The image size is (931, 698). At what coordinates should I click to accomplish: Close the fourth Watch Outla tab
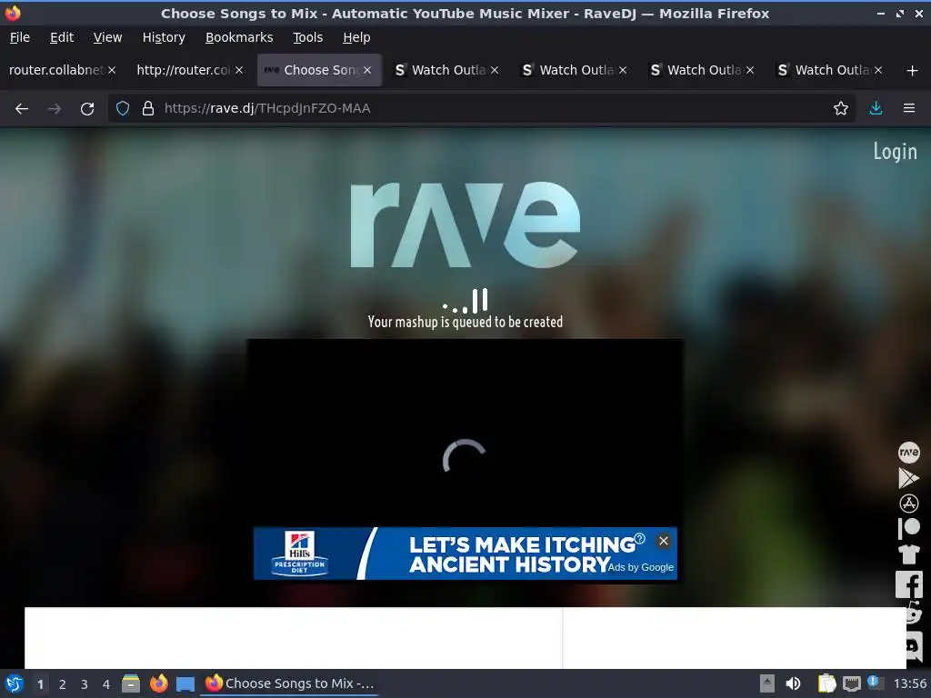click(x=878, y=70)
